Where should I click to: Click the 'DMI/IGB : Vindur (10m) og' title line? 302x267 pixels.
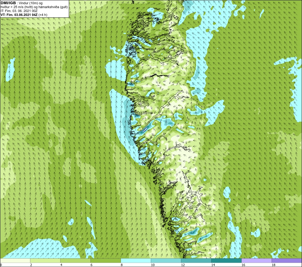click(x=21, y=3)
